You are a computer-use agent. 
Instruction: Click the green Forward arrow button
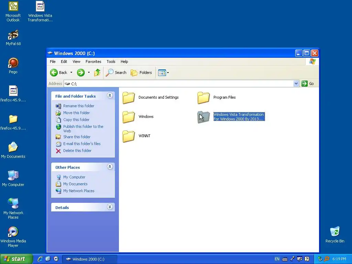[81, 73]
